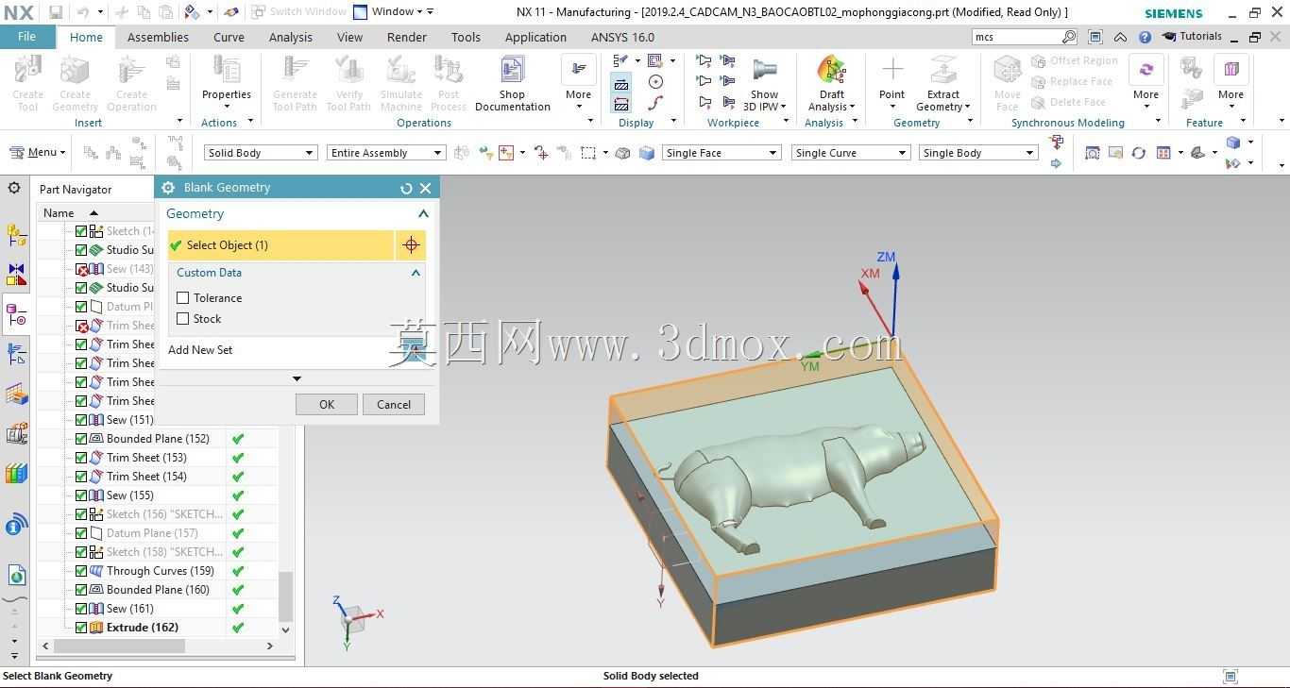The width and height of the screenshot is (1290, 688).
Task: Toggle the Trim Sheet (154) checkbox
Action: 81,477
